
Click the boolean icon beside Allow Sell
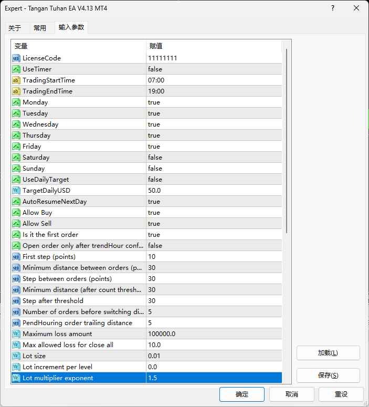pyautogui.click(x=16, y=224)
